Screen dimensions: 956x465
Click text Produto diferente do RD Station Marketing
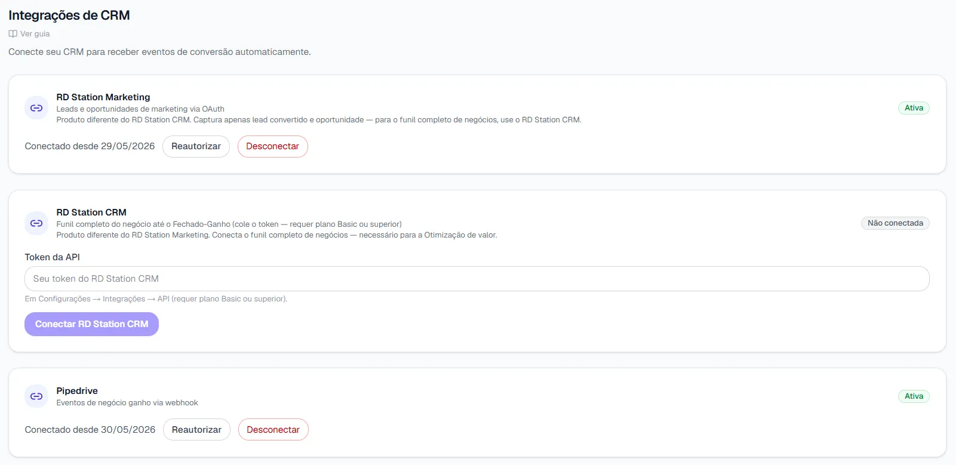[276, 235]
